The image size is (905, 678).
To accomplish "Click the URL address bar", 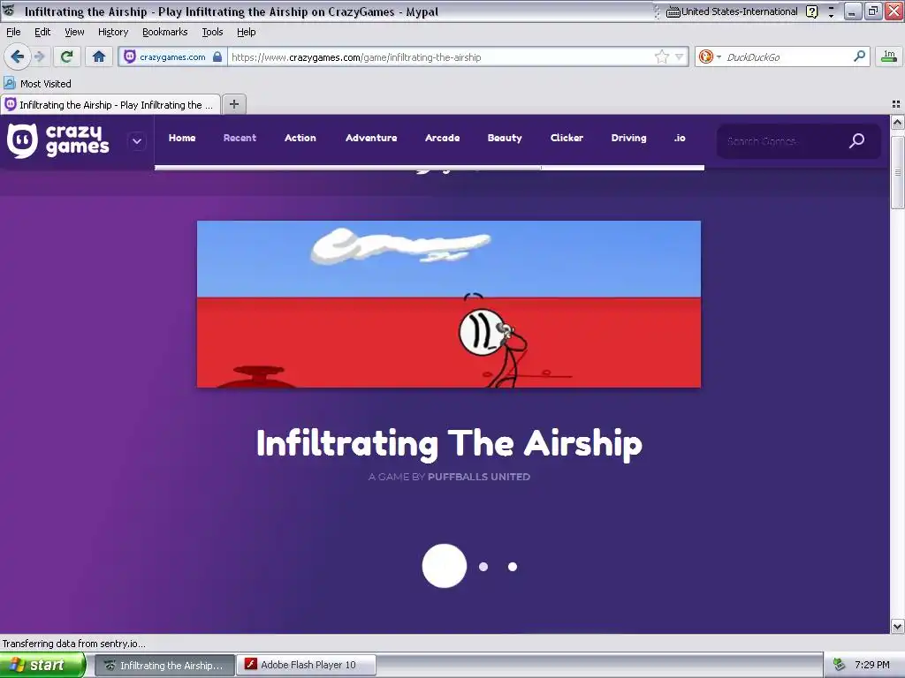I will click(442, 57).
